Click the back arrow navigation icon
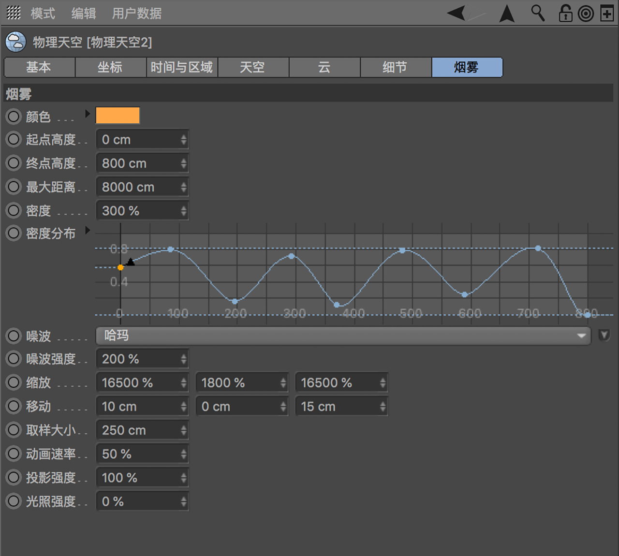 457,13
